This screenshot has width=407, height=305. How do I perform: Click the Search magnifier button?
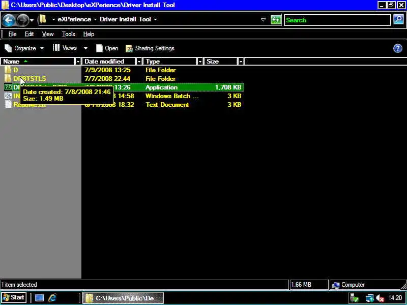pos(398,19)
